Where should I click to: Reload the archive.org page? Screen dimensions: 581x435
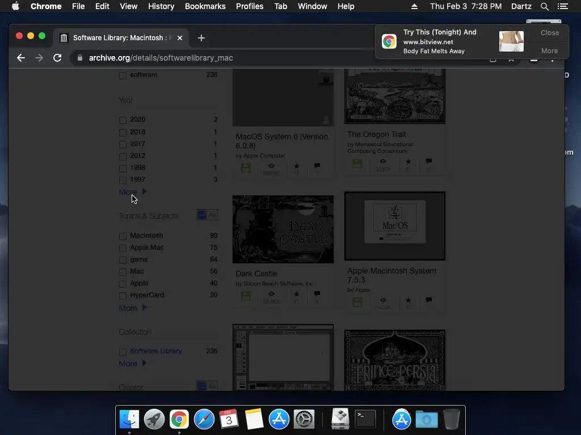coord(57,58)
